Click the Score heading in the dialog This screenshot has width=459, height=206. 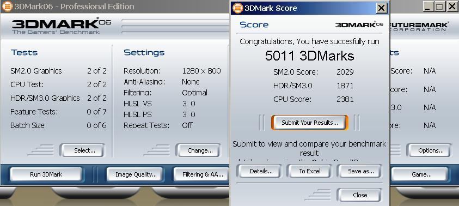[x=254, y=25]
